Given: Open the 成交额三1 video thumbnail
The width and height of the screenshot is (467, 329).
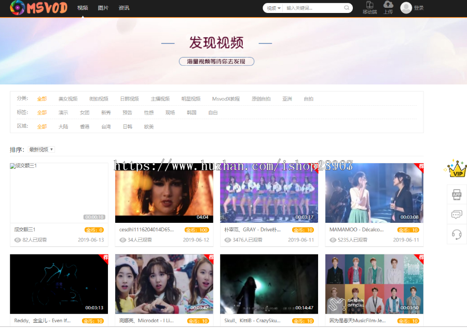Looking at the screenshot, I should [59, 193].
